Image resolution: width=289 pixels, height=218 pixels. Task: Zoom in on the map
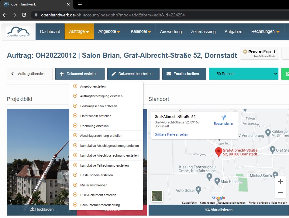click(280, 182)
